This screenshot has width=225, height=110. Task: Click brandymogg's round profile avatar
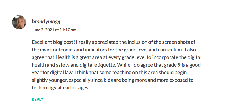[x=19, y=22]
